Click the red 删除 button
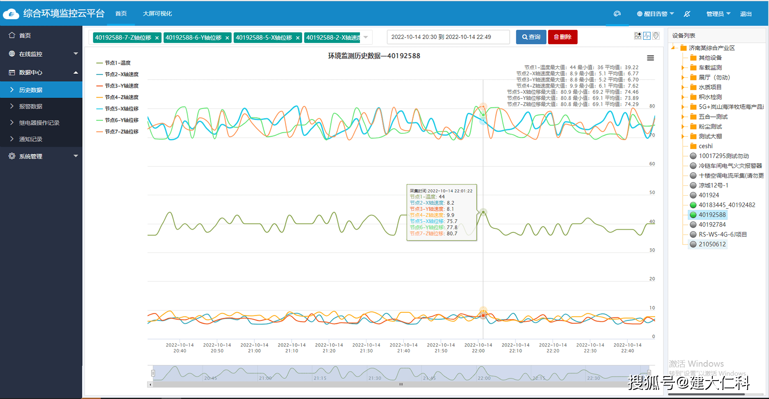 [563, 37]
